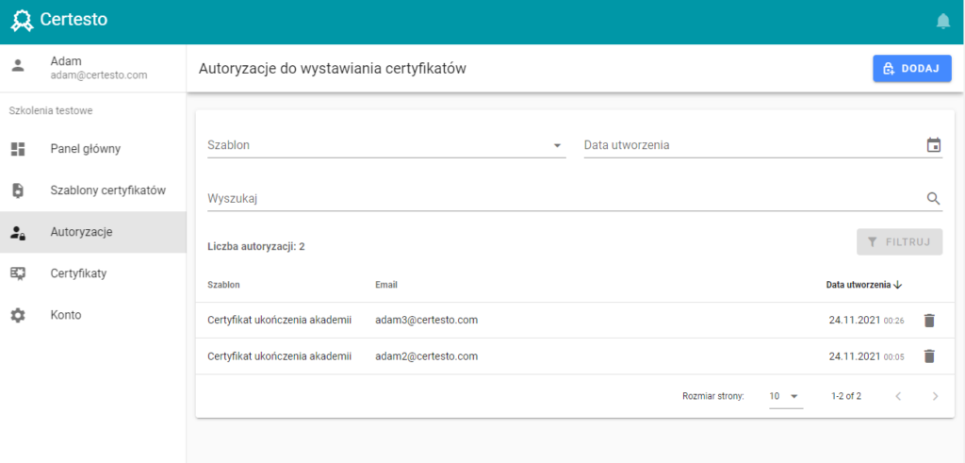The width and height of the screenshot is (965, 463).
Task: Click the Certesto ribbon logo icon
Action: (x=22, y=20)
